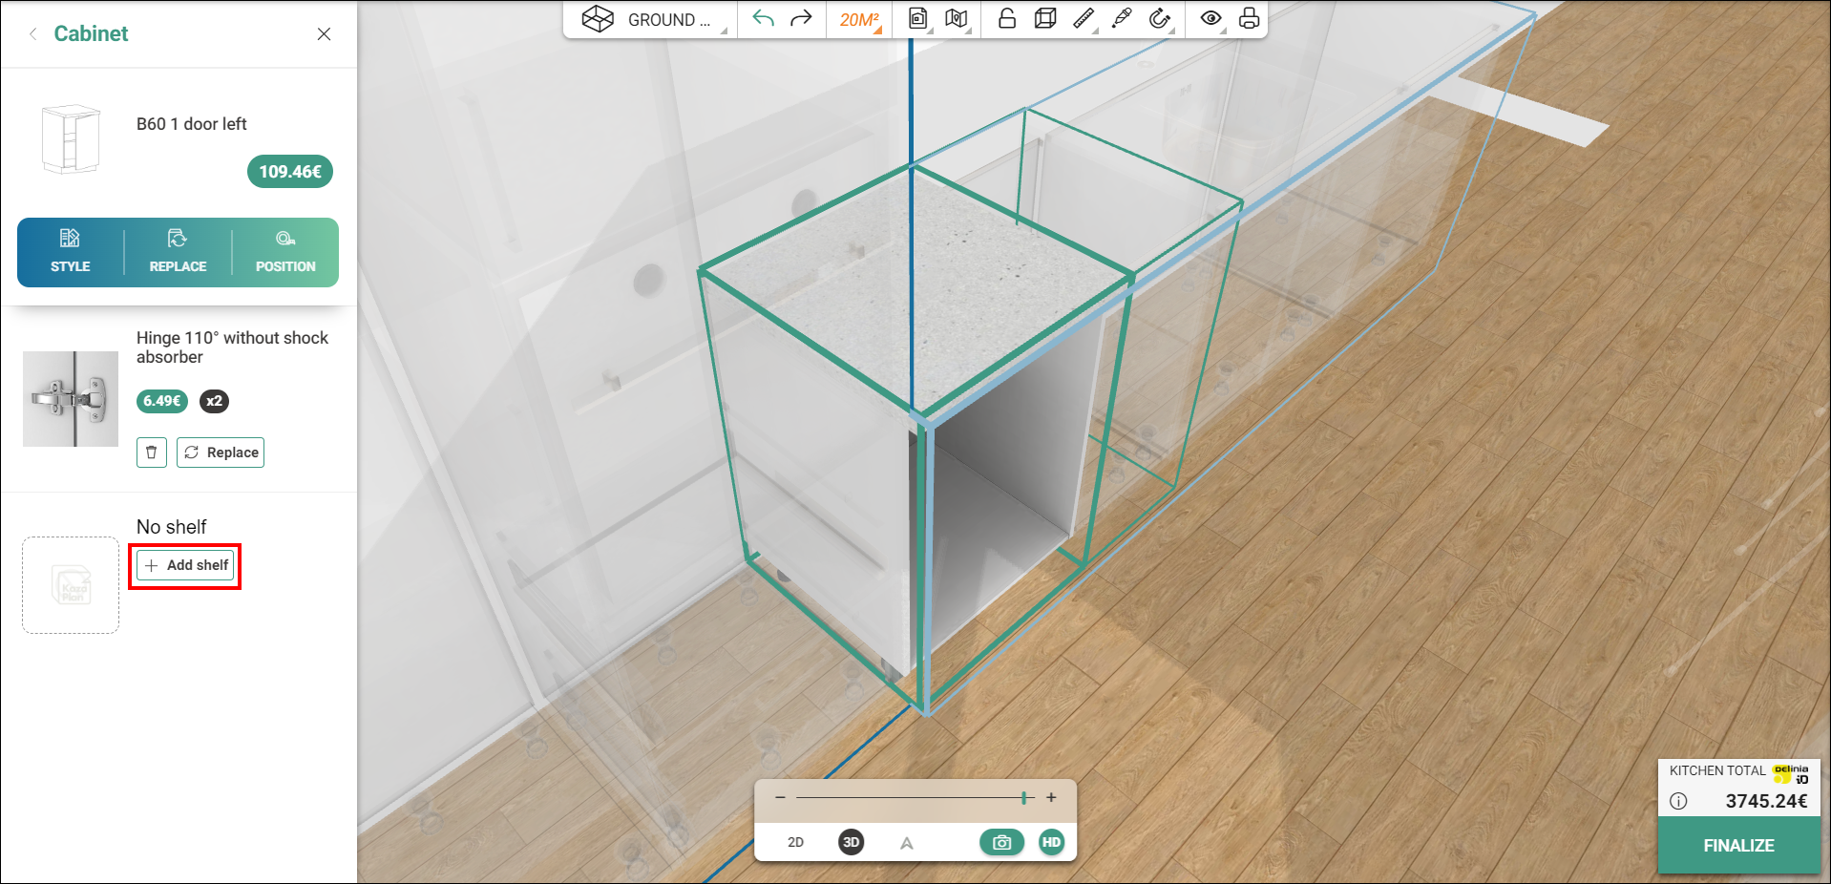Image resolution: width=1831 pixels, height=884 pixels.
Task: Undo the last action
Action: (763, 19)
